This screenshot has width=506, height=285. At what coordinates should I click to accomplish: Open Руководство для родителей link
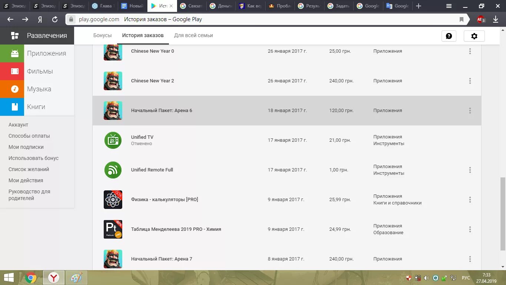[x=29, y=195]
